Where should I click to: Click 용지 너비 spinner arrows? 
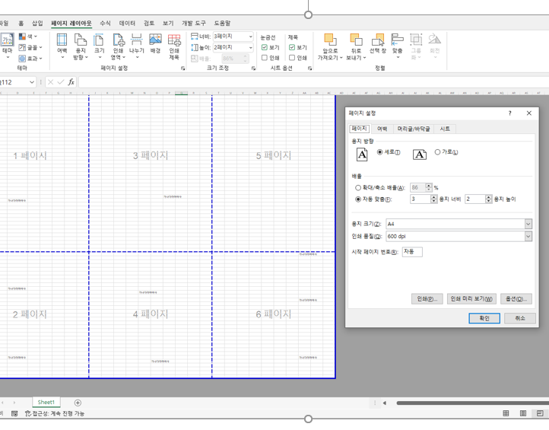point(434,199)
